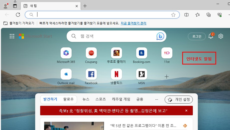Screen dimensions: 230x130
Task: Close the 새 탭 tab
Action: click(77, 6)
